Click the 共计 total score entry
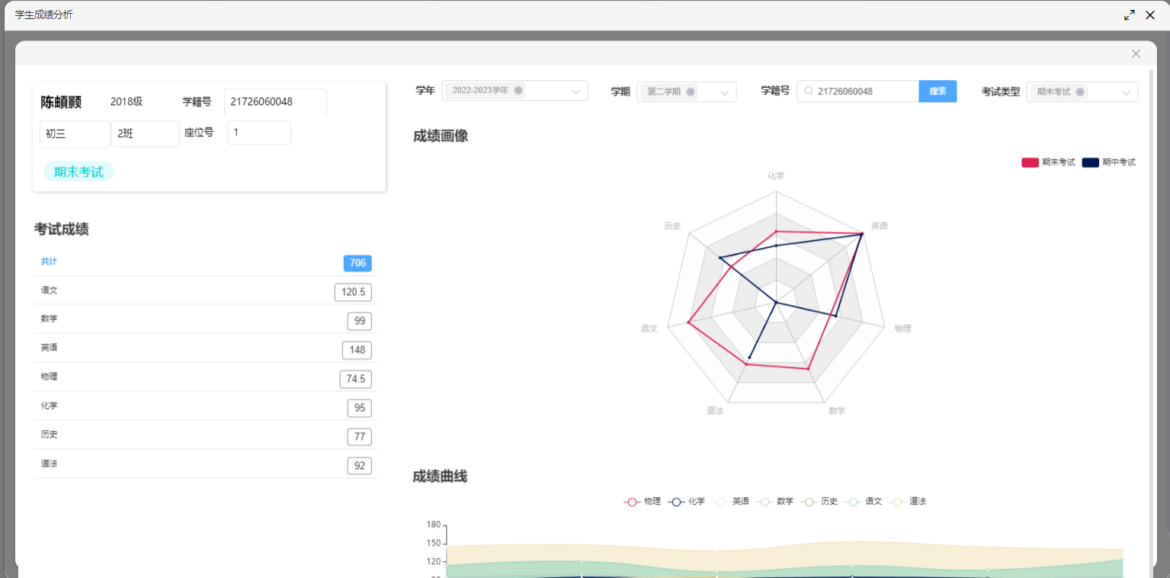Screen dimensions: 1170x578 coord(49,262)
